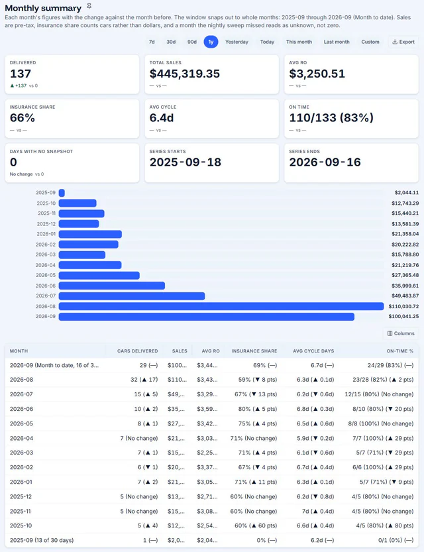Select the 90d range

tap(191, 42)
